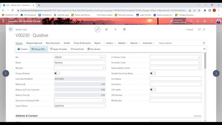Image resolution: width=222 pixels, height=125 pixels.
Task: Open the browser extensions puzzle icon
Action: tap(205, 10)
